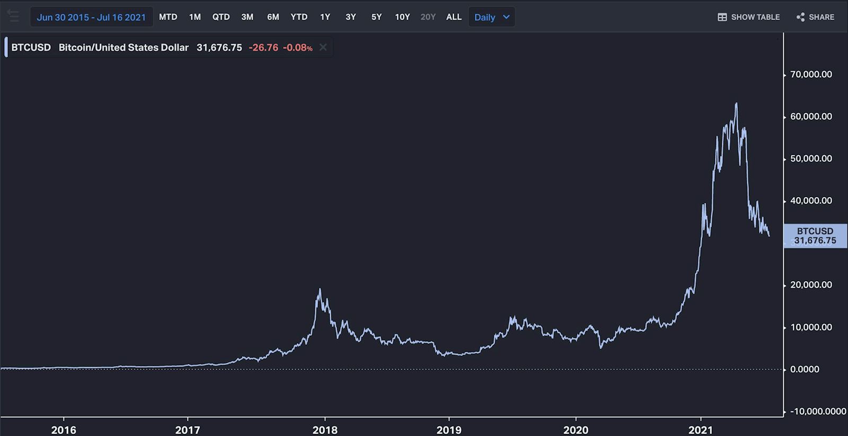Select the MTD time range
Screen dimensions: 848x436
pos(168,17)
